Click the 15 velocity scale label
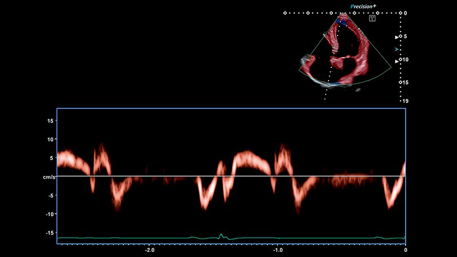Screen dimensions: 457x257 pos(50,121)
